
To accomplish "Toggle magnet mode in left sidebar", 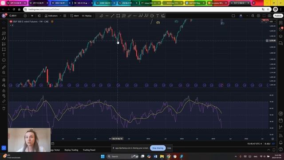I will tap(4, 80).
